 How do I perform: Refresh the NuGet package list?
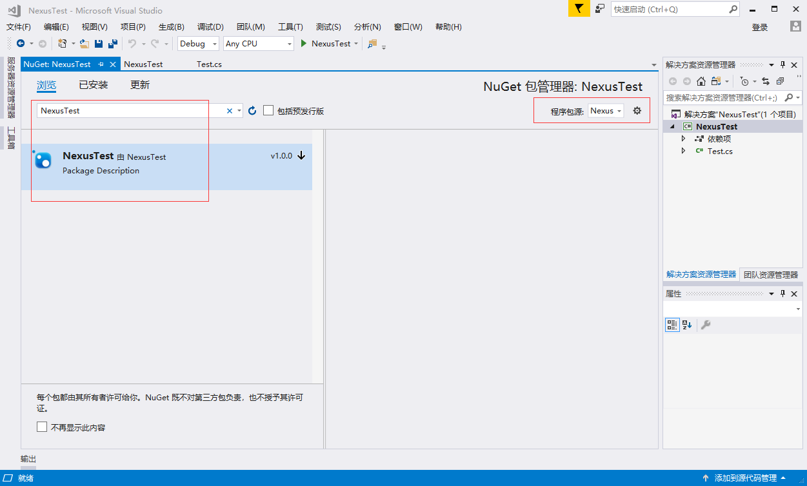252,111
